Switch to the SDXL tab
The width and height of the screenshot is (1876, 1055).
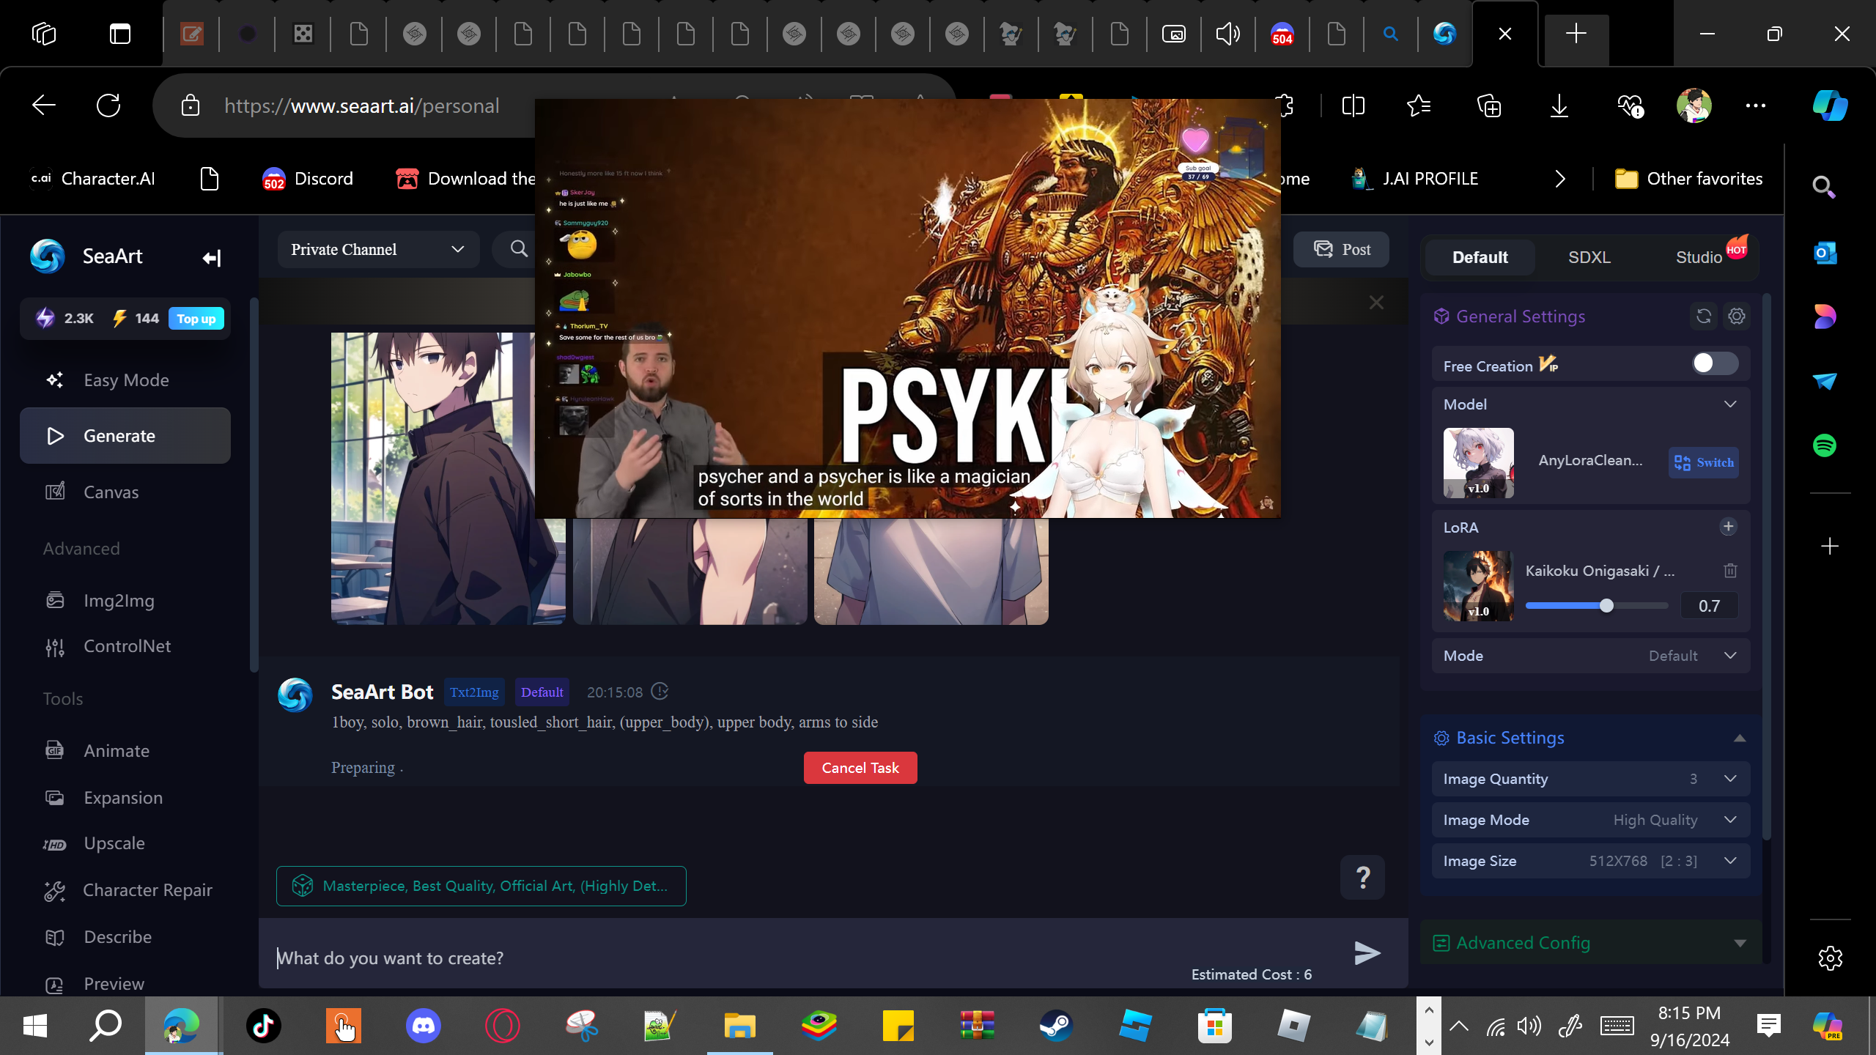1589,257
